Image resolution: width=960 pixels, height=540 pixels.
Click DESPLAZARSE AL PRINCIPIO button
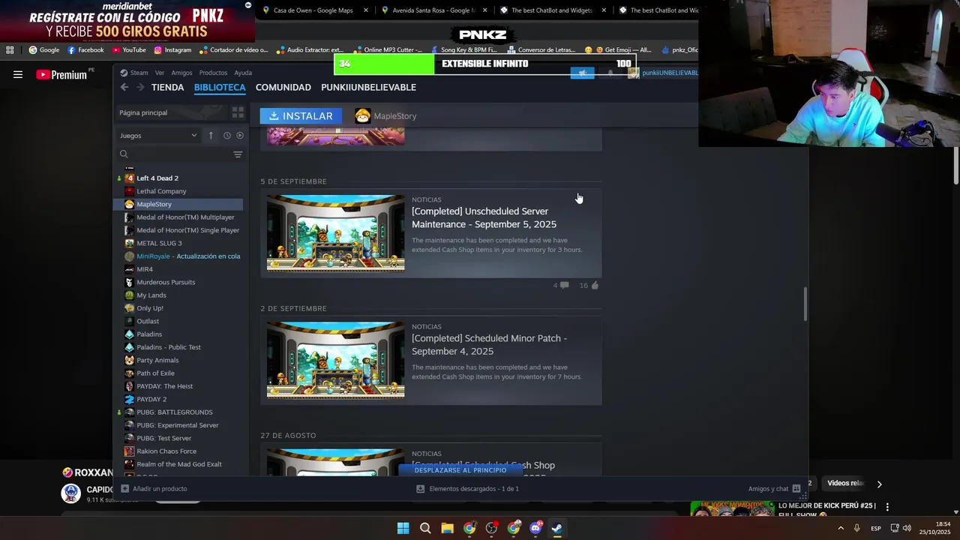pyautogui.click(x=460, y=470)
